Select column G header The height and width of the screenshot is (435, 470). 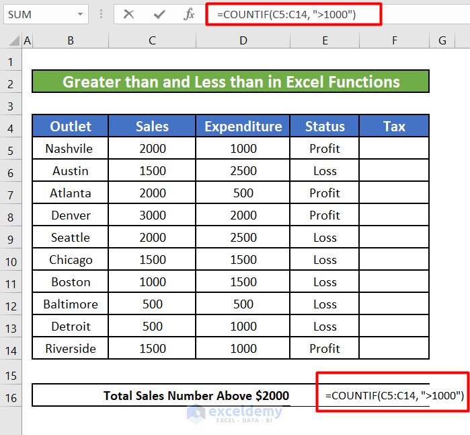coord(442,40)
